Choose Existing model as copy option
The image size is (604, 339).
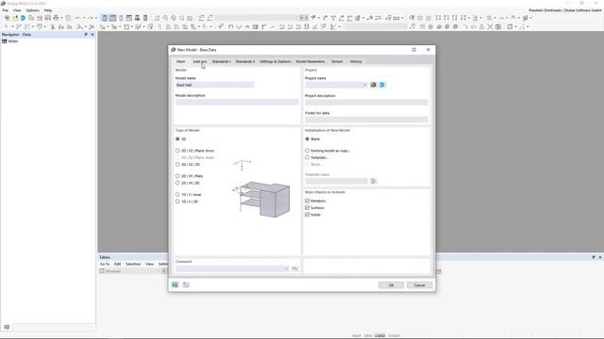308,151
